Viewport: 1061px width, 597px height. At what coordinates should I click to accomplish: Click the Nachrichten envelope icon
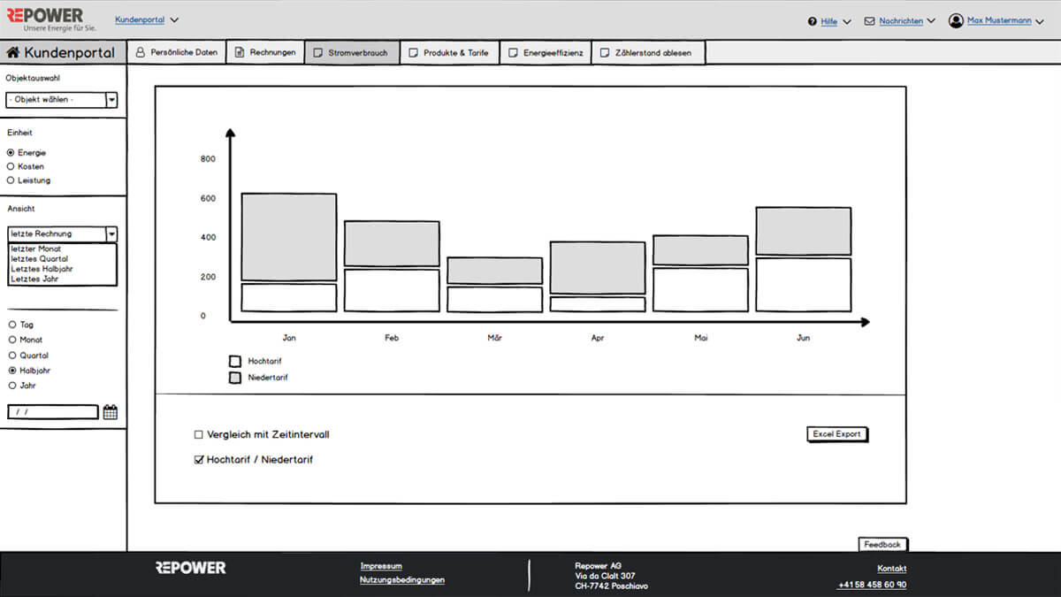[869, 21]
